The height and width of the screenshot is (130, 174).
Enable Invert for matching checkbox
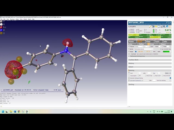[x=170, y=80]
